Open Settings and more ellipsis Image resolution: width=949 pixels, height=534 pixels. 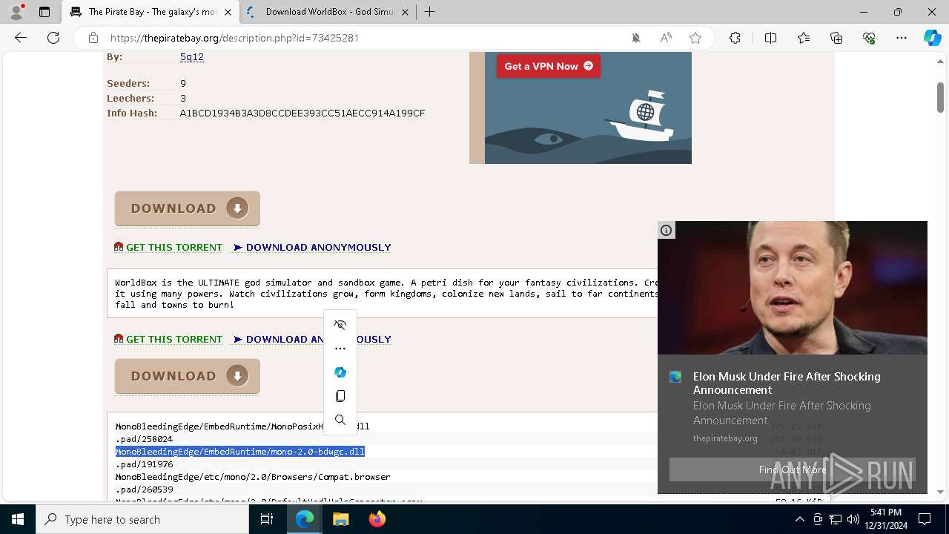[x=902, y=38]
